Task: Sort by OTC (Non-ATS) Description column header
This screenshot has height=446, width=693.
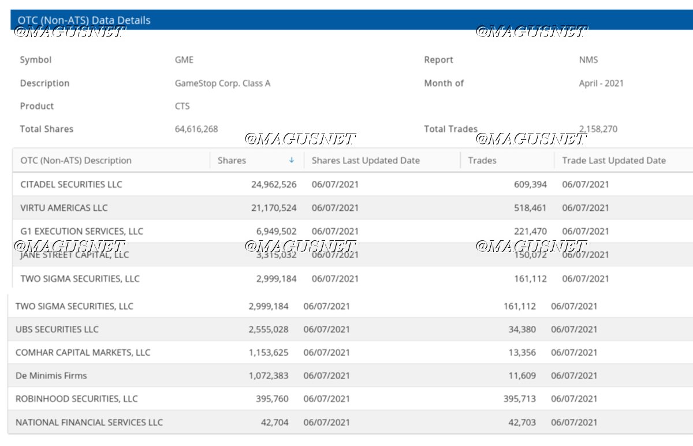Action: [76, 161]
